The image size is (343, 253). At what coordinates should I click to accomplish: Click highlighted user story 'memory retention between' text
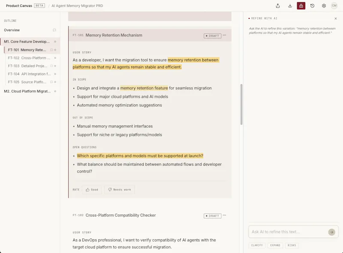(193, 60)
